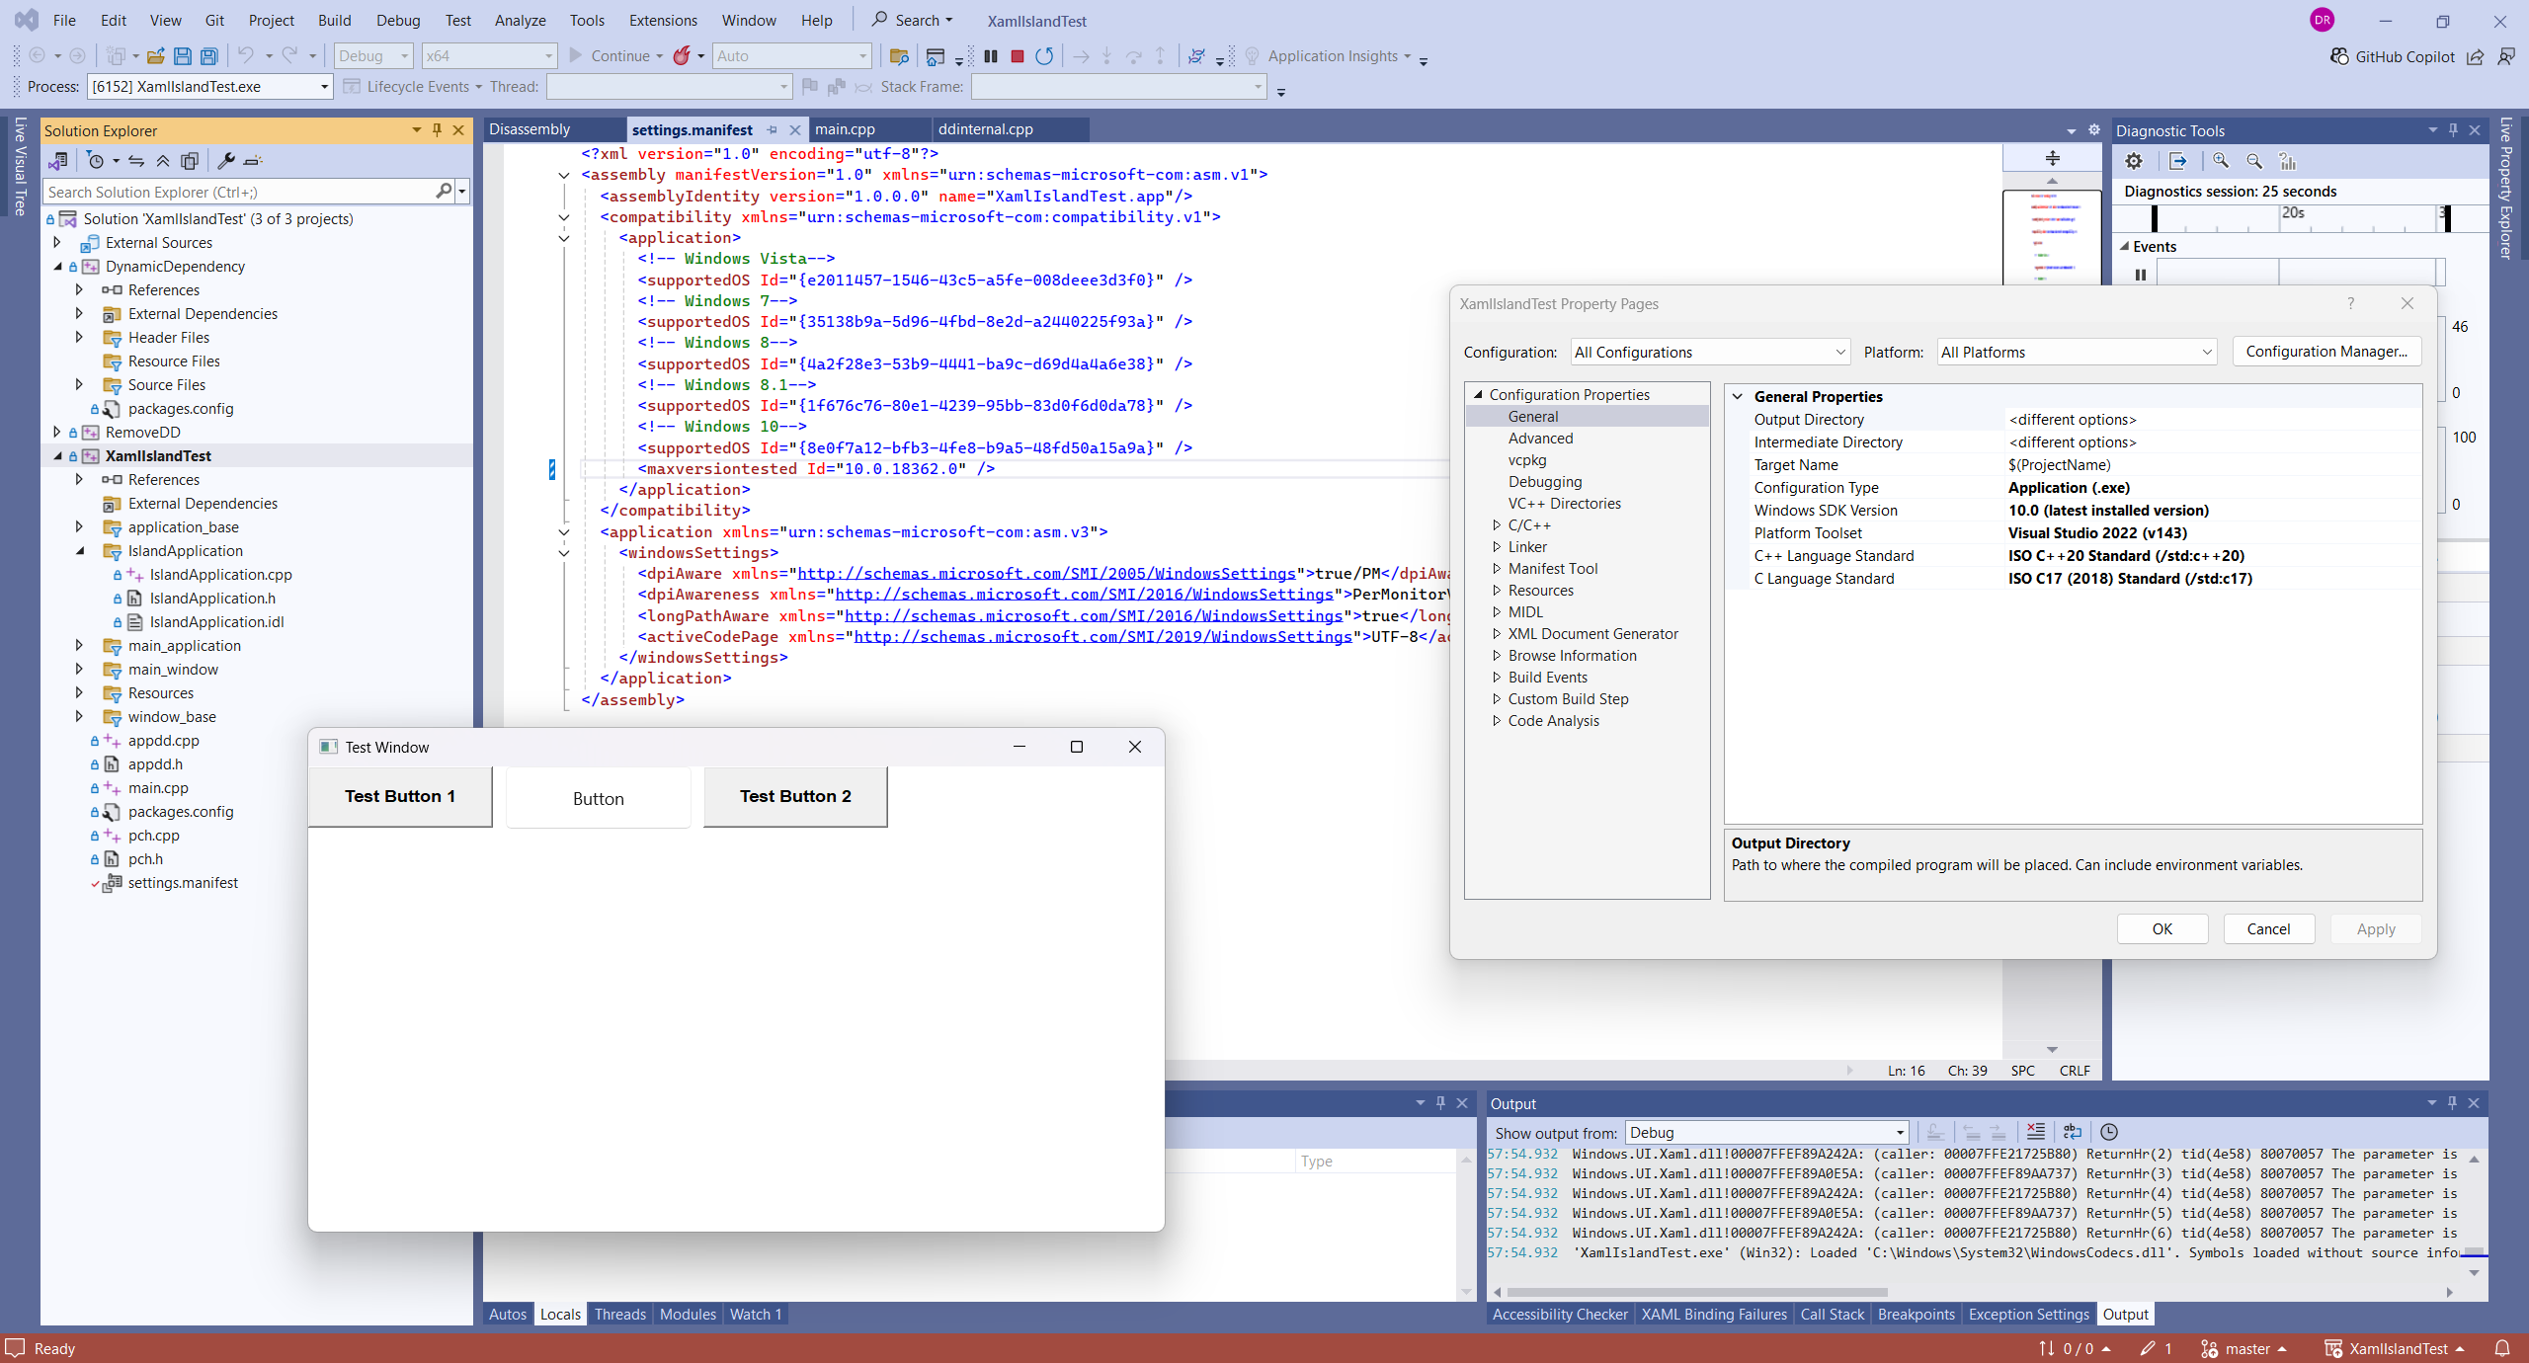This screenshot has width=2529, height=1363.
Task: Pin the Solution Explorer panel
Action: (x=437, y=130)
